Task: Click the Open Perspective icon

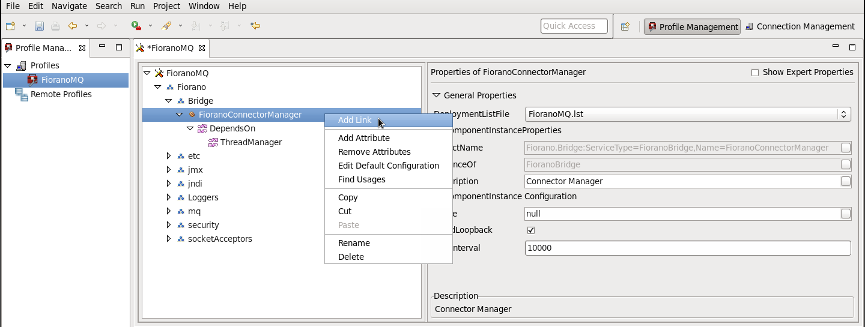Action: 625,26
